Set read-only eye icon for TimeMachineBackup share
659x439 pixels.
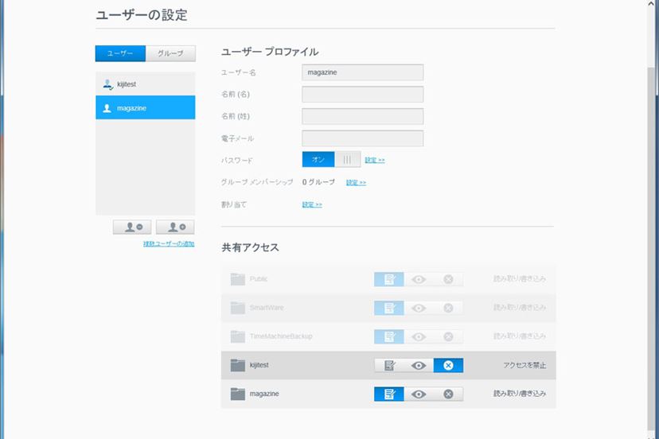[419, 336]
